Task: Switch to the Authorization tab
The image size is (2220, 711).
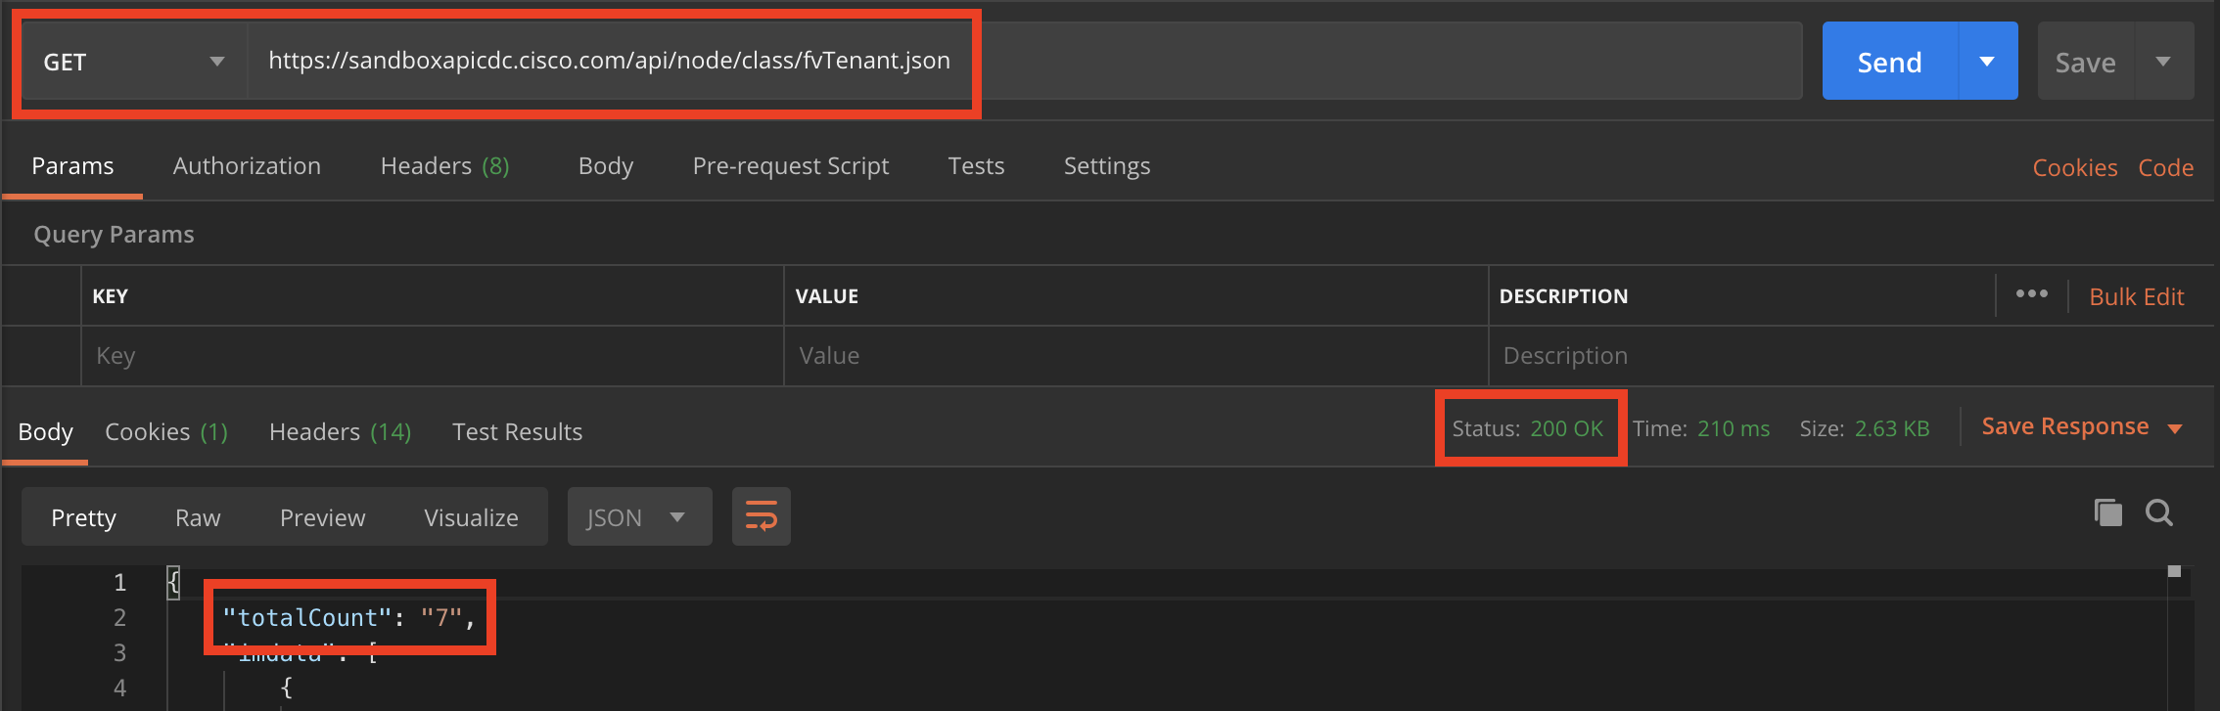Action: [247, 166]
